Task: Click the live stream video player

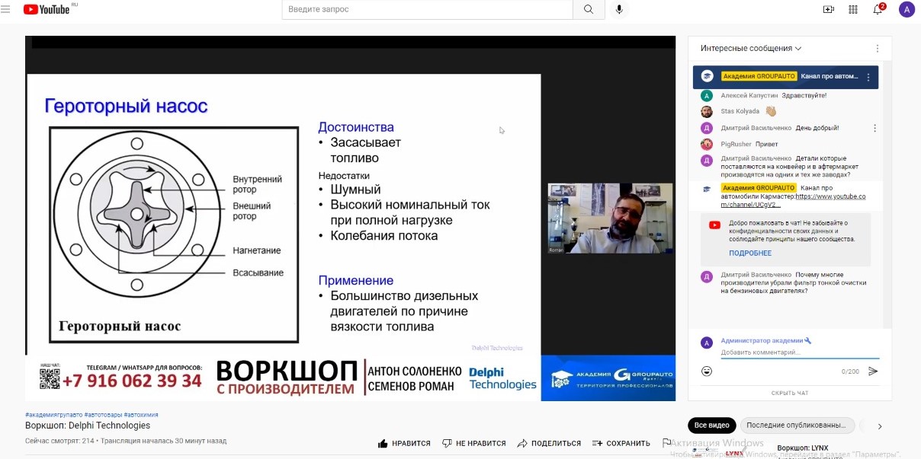Action: coord(350,218)
